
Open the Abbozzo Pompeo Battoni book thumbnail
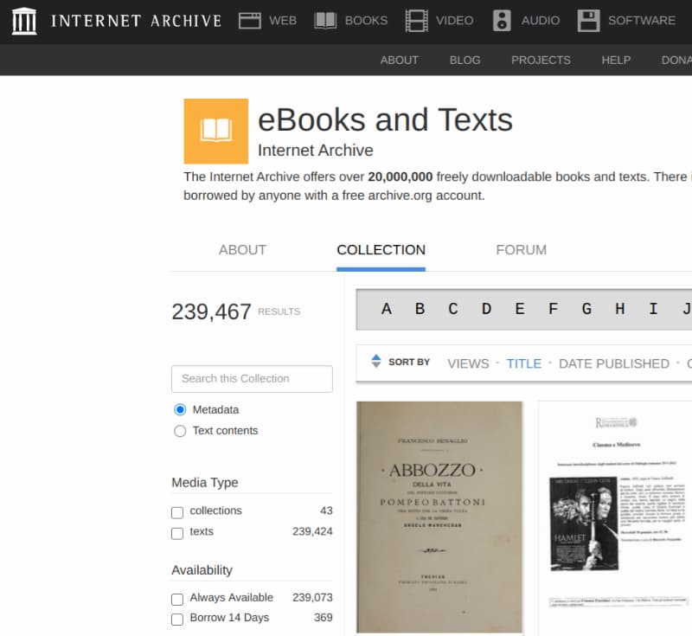(x=439, y=517)
